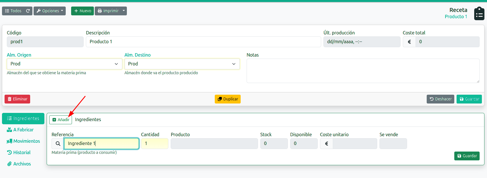Click the Descripción input field

coord(203,42)
